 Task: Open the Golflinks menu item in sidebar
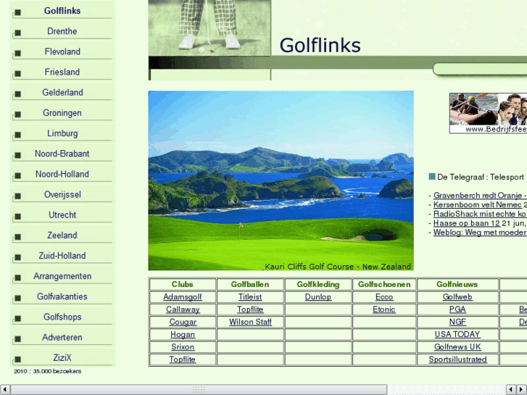click(x=62, y=11)
